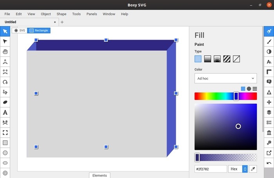Open the Library panel
Screen dimensions: 274x178
[269, 133]
